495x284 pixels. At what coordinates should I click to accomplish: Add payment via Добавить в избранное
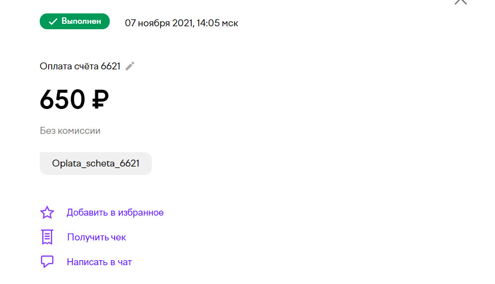[x=115, y=213]
